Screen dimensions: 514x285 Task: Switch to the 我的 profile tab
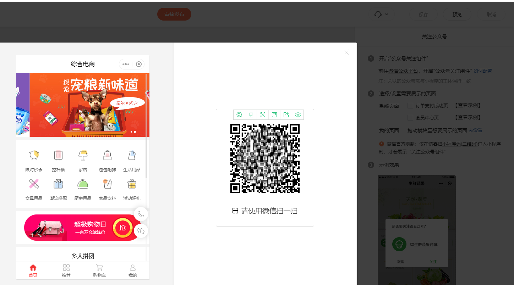[x=133, y=271]
